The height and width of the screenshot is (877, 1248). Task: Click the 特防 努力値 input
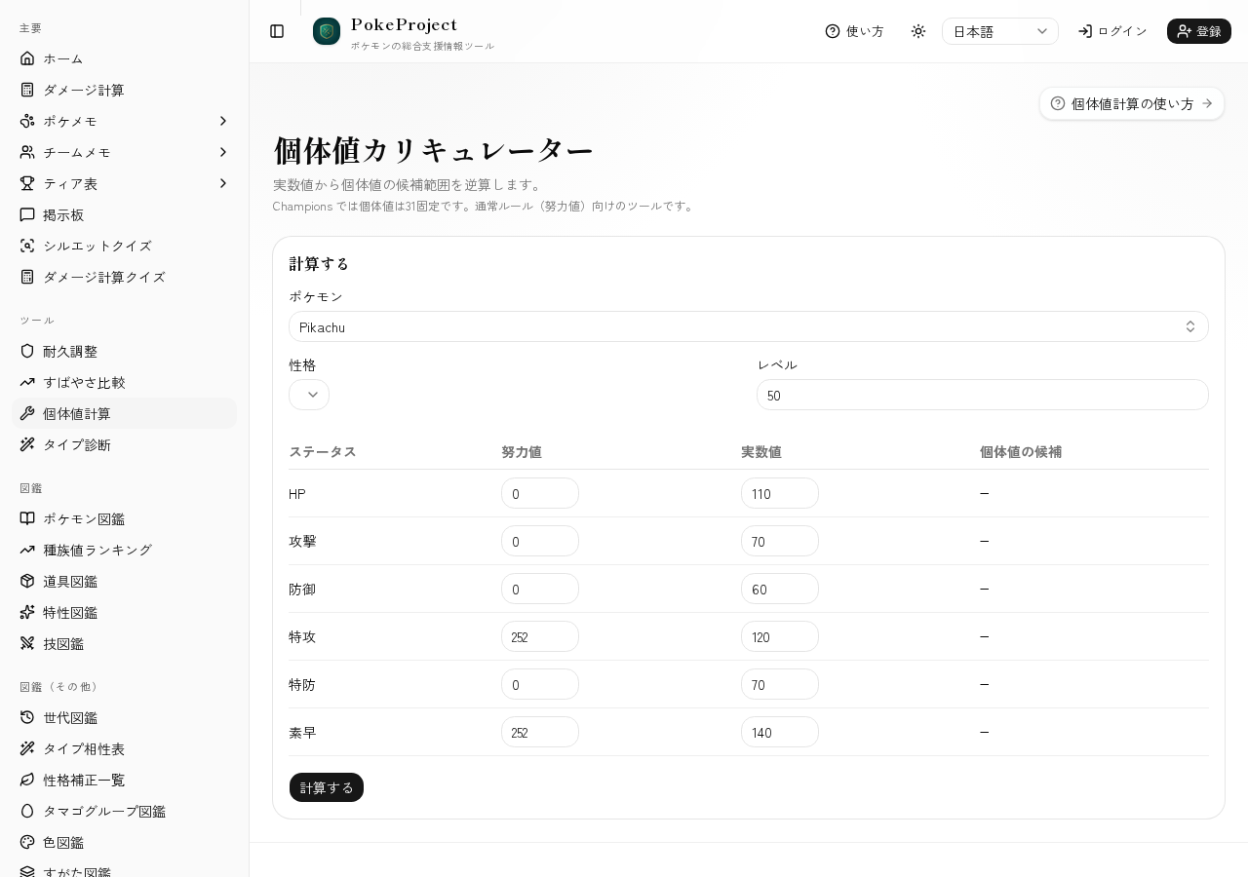540,684
